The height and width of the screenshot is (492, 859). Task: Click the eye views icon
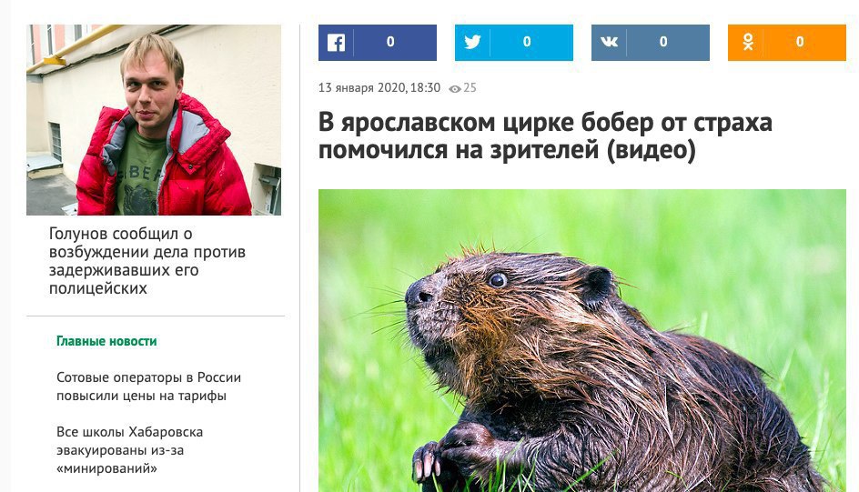[x=454, y=88]
